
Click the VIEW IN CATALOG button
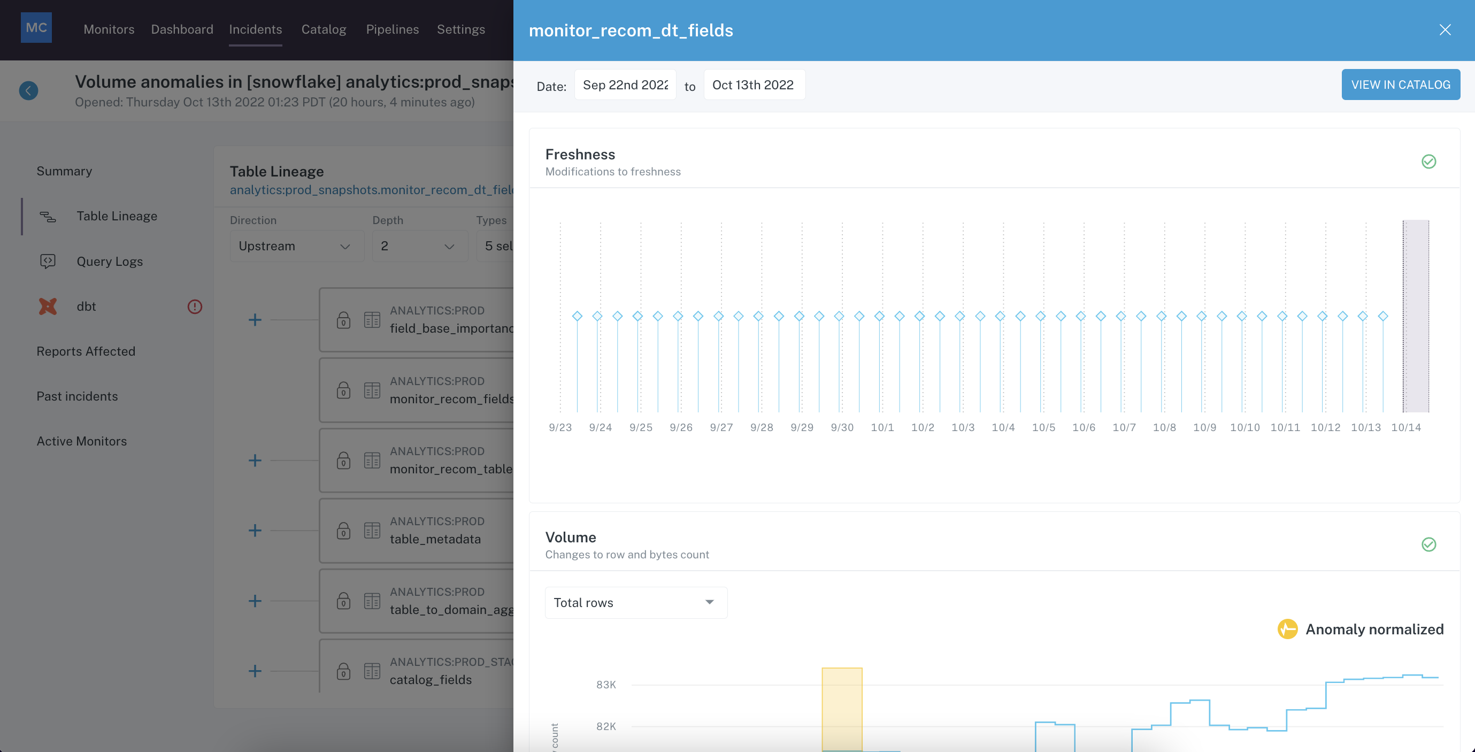pyautogui.click(x=1401, y=85)
